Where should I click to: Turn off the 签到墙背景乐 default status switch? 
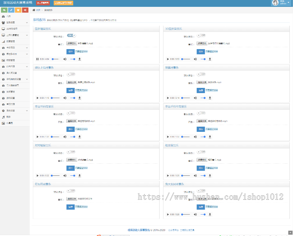pos(71,35)
